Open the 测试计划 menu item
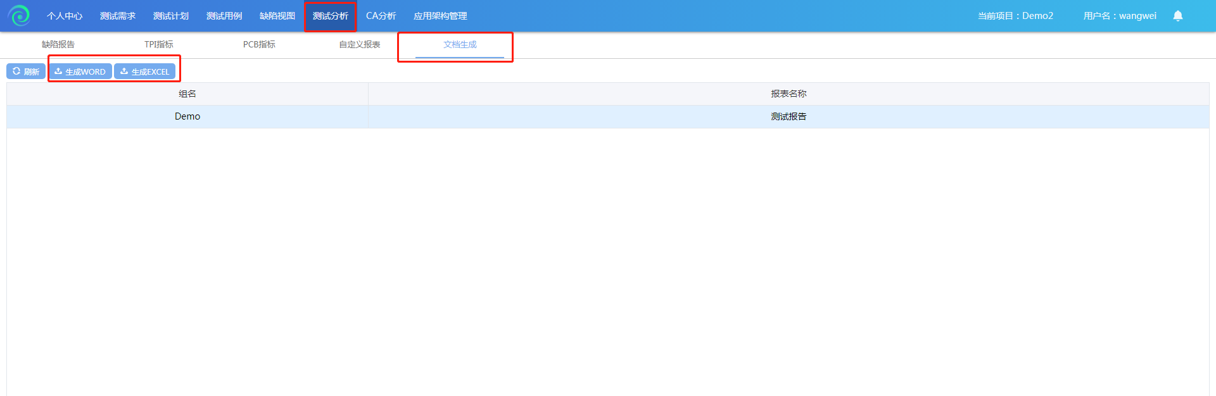Screen dimensions: 1216x396 (171, 16)
